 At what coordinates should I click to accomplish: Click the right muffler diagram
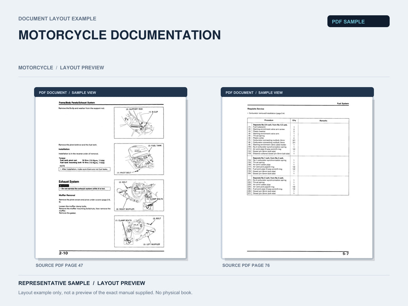[139, 195]
